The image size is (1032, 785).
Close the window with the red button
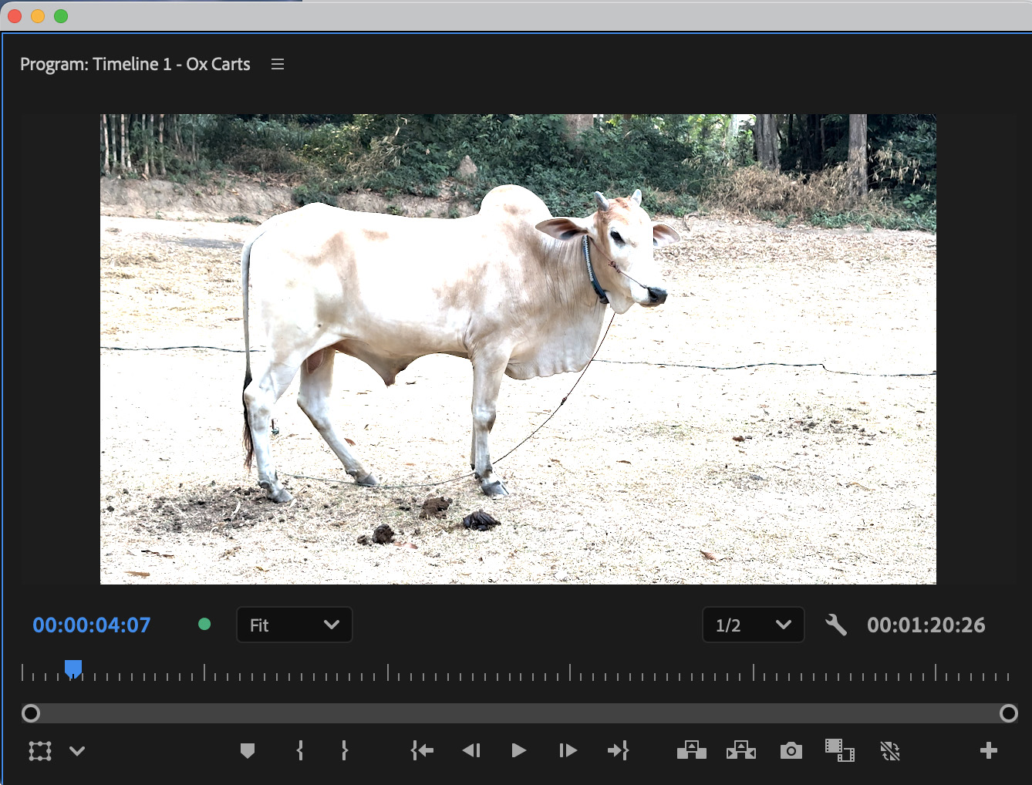click(15, 16)
